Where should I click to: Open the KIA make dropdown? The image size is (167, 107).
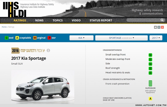coord(82,38)
